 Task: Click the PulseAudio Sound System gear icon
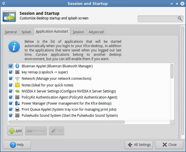[17, 115]
